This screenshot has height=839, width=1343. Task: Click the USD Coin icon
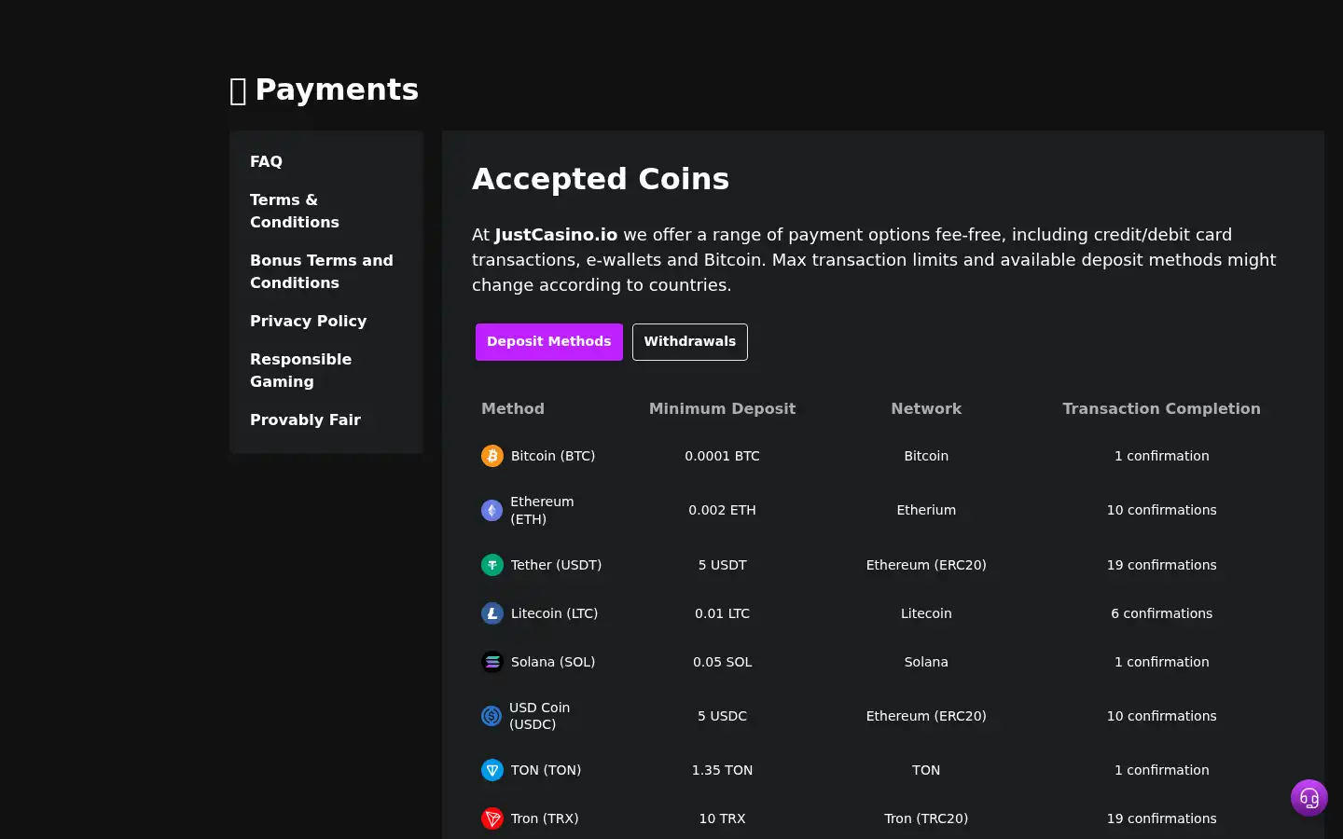pyautogui.click(x=492, y=716)
